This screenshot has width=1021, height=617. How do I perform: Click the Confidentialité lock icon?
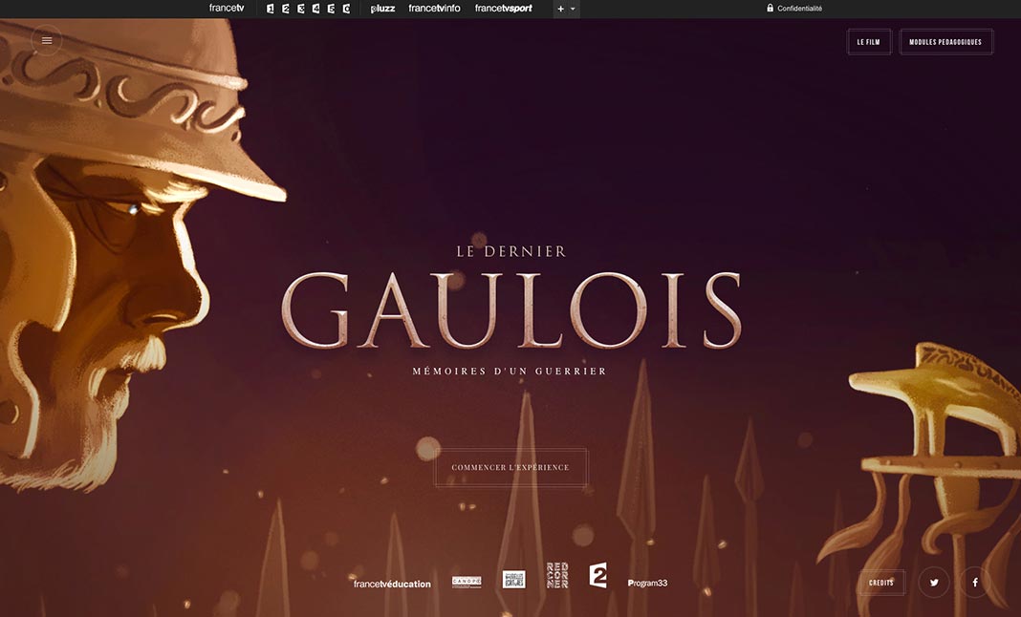tap(771, 8)
